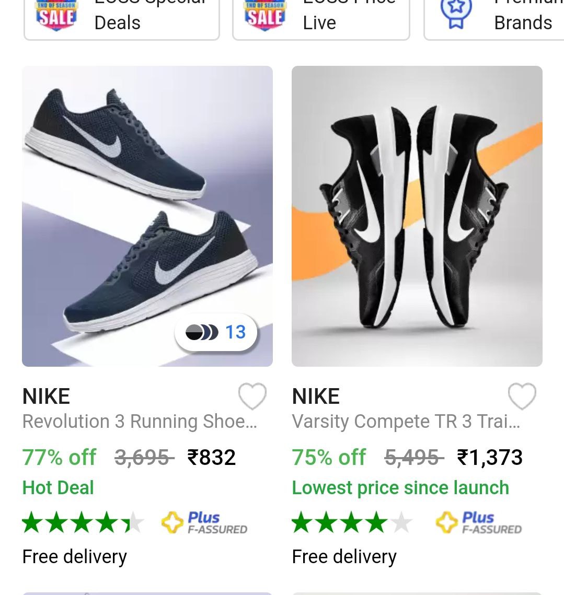Toggle wishlist heart for Varsity Compete TR 3
564x595 pixels.
coord(522,396)
